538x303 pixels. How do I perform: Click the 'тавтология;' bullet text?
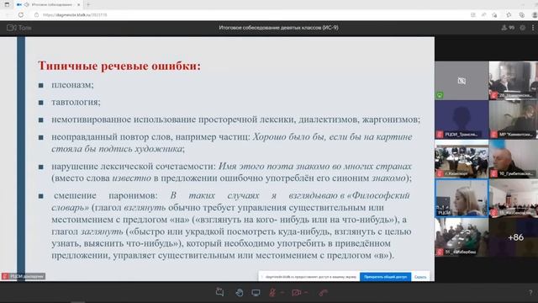click(76, 103)
